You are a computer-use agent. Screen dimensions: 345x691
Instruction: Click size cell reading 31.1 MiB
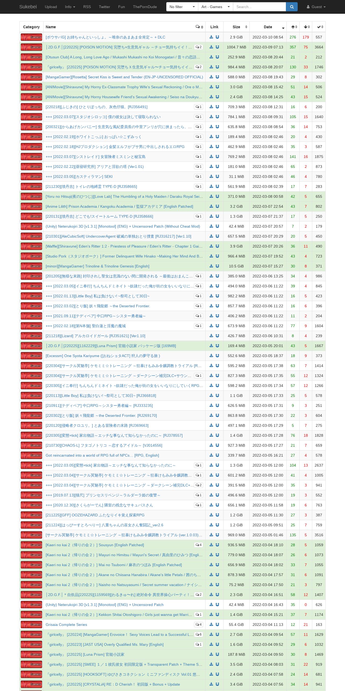[236, 177]
